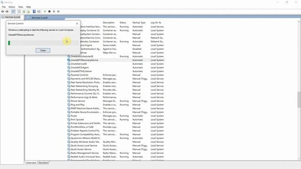Select Program Compatibility Assistant service
Viewport: 301px width, 169px height.
pyautogui.click(x=86, y=134)
